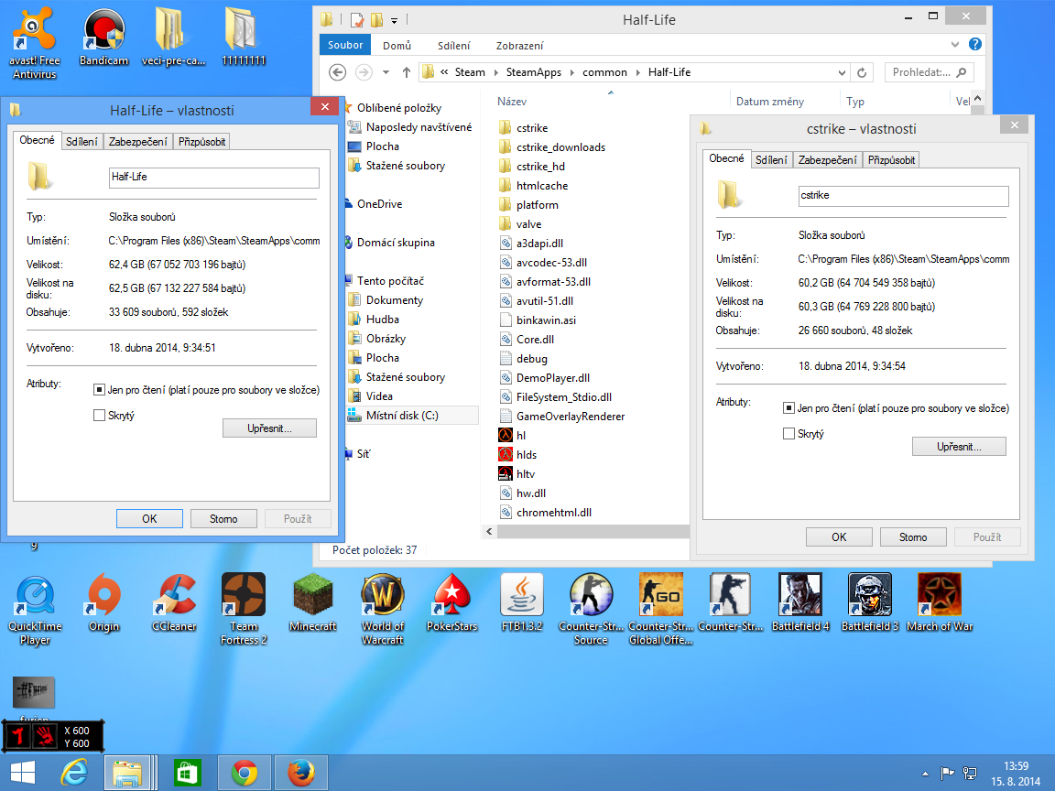Click the Team Fortress 2 desktop shortcut

244,596
